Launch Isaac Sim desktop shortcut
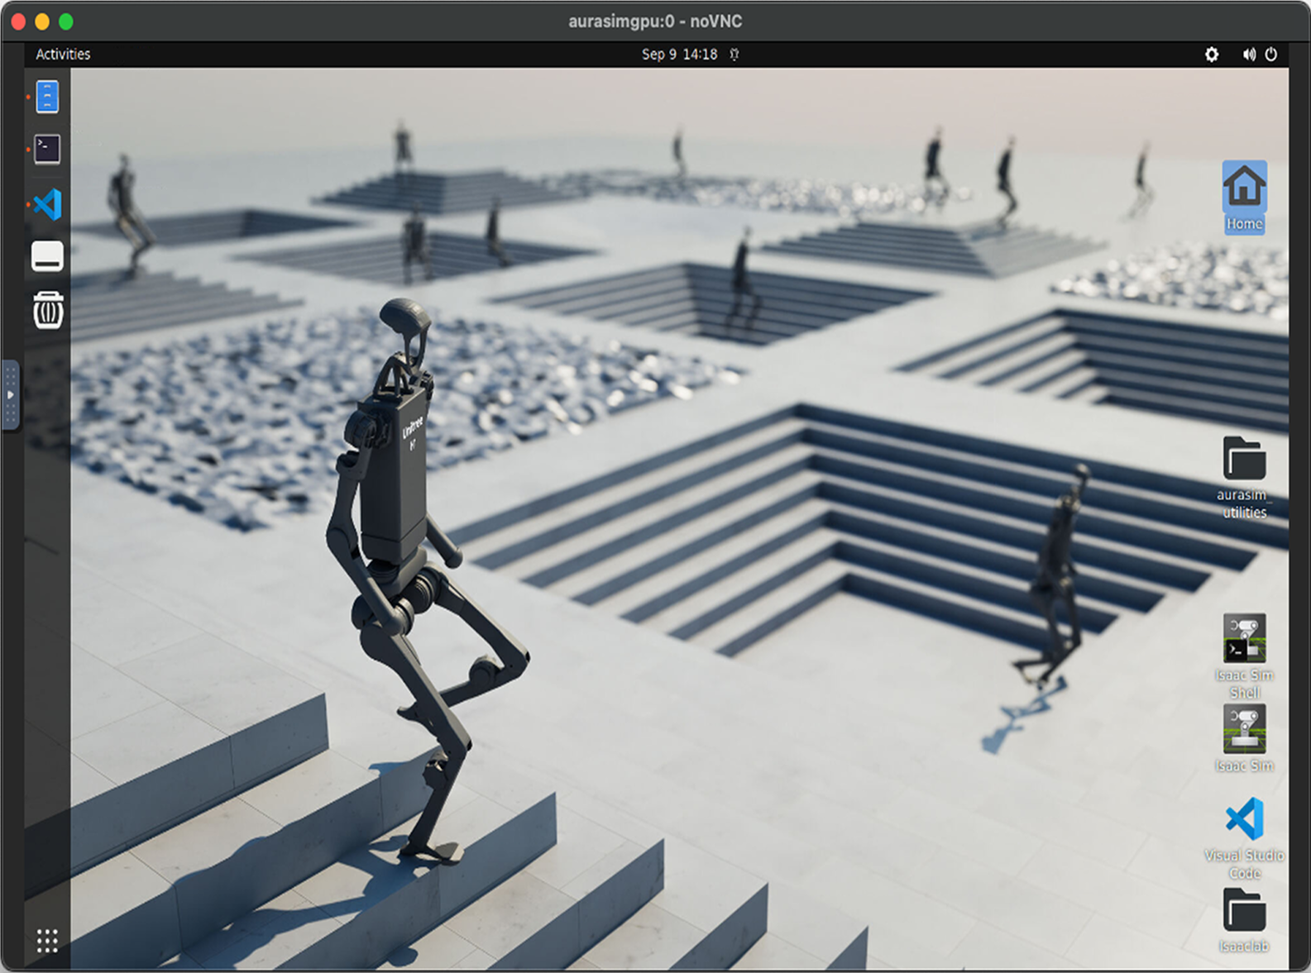1311x973 pixels. [1244, 738]
